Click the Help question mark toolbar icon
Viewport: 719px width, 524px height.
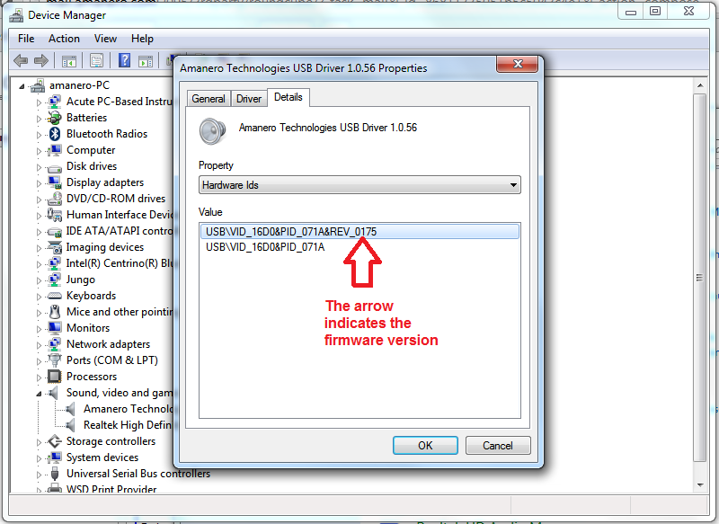tap(124, 60)
